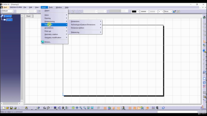
Task: Click the cursor select arrow icon in right toolbar
Action: [204, 41]
